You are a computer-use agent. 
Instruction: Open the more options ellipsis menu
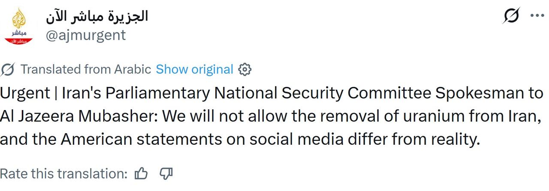[537, 15]
